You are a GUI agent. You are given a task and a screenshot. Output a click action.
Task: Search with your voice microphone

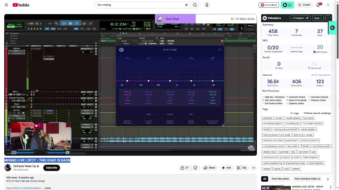(207, 5)
